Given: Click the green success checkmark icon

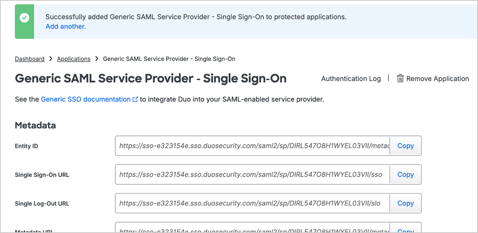Looking at the screenshot, I should pyautogui.click(x=24, y=18).
